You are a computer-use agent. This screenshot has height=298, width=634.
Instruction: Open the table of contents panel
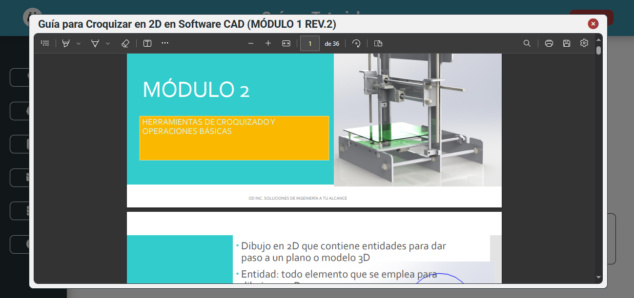point(45,43)
